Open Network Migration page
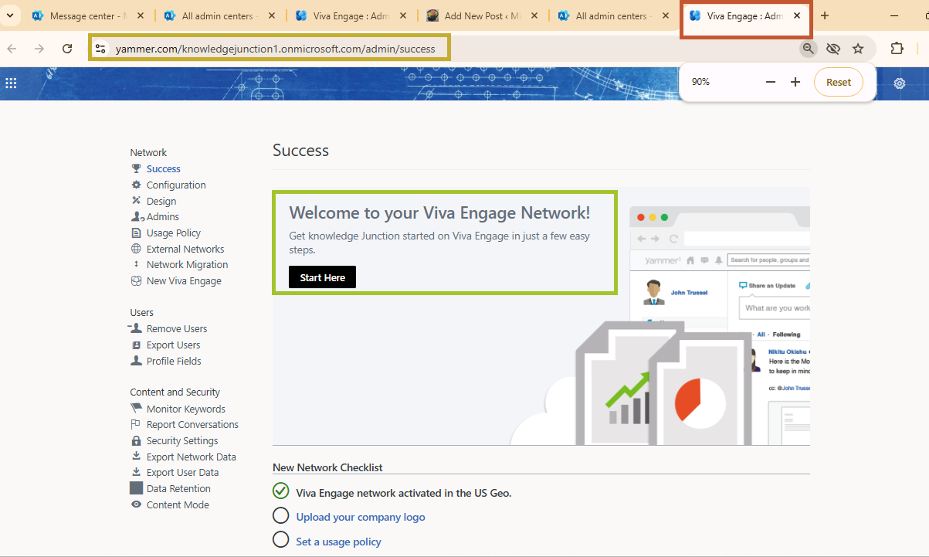The height and width of the screenshot is (557, 929). pos(188,264)
